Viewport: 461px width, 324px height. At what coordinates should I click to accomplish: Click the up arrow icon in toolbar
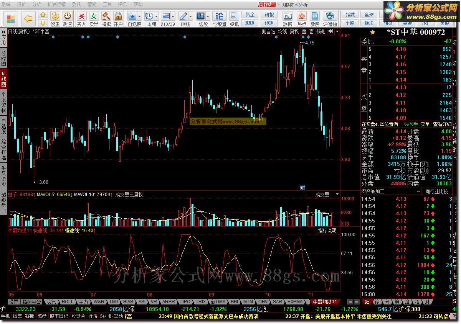43,15
